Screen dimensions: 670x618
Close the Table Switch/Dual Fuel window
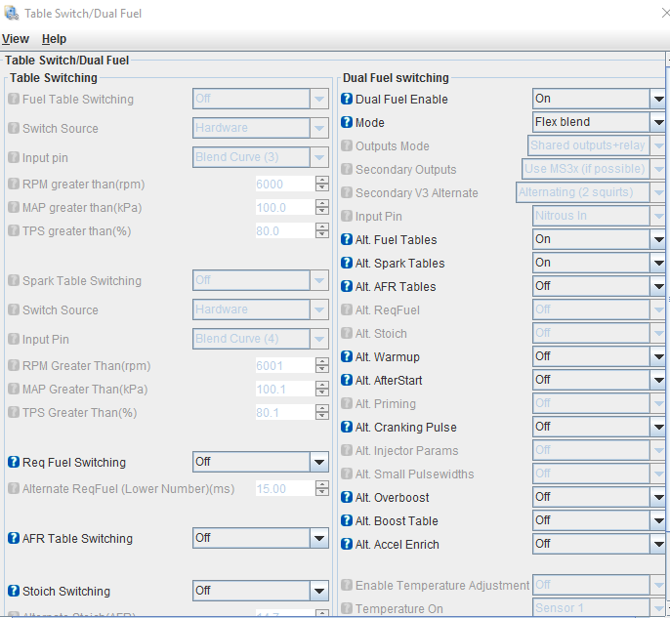[665, 14]
